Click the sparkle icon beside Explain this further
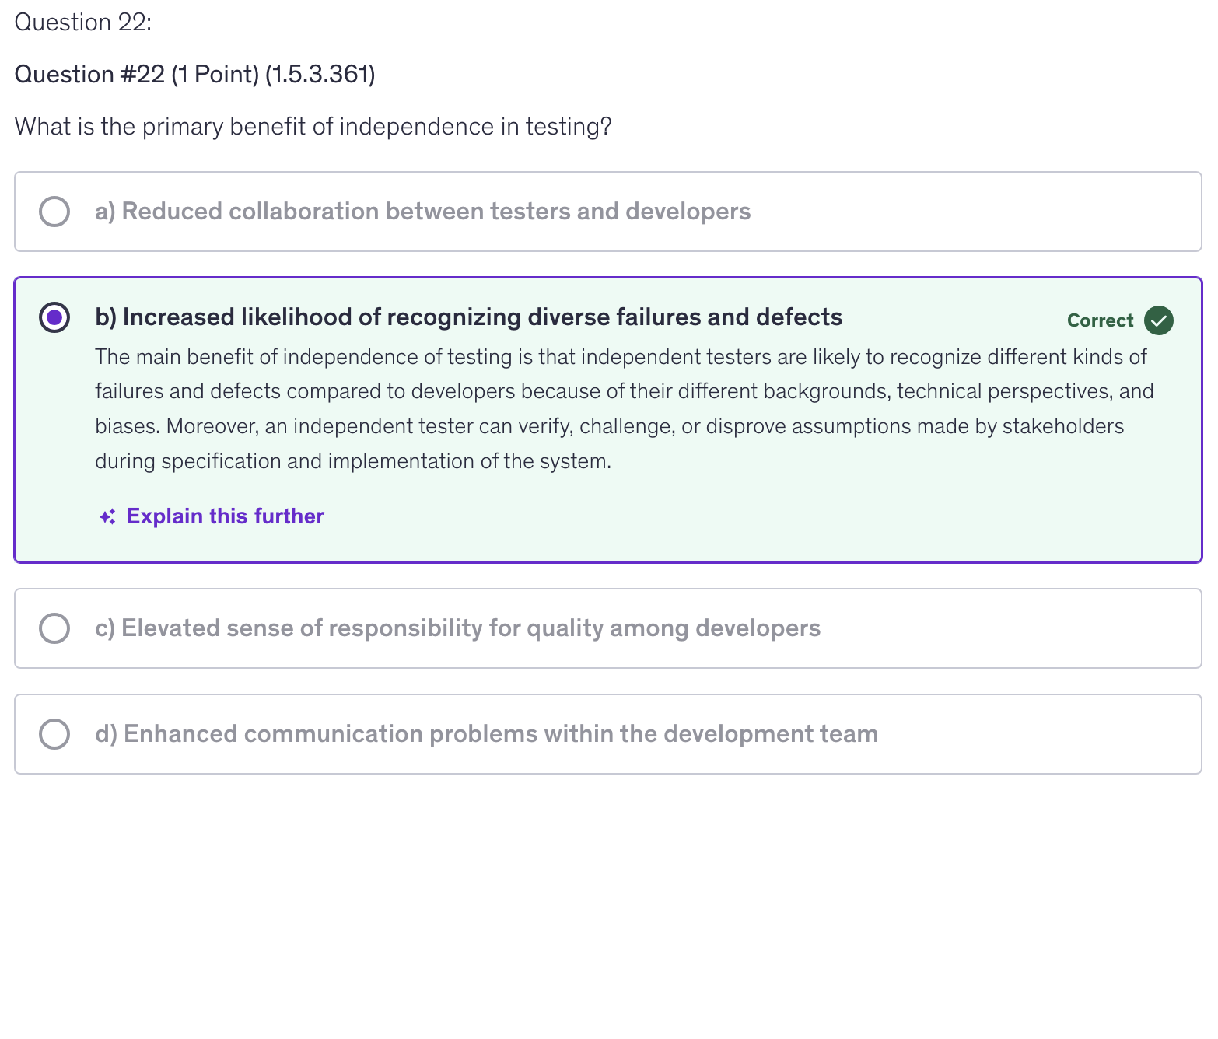The width and height of the screenshot is (1218, 1039). coord(107,517)
